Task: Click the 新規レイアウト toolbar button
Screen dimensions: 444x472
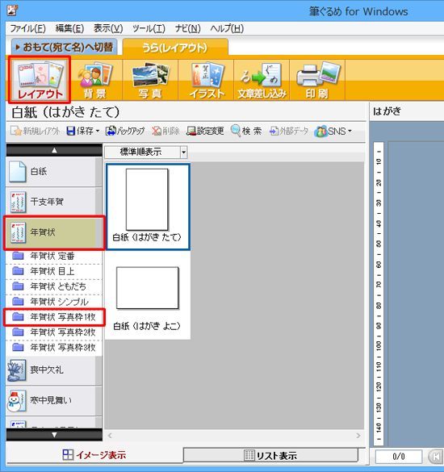Action: click(35, 131)
